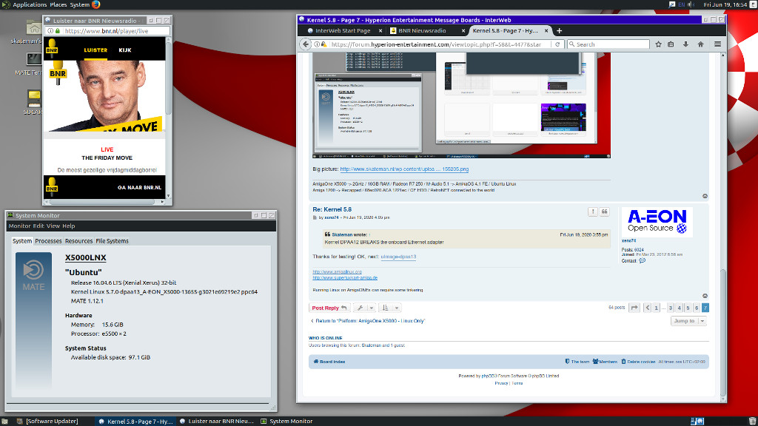Go back with the browser back arrow

[305, 44]
